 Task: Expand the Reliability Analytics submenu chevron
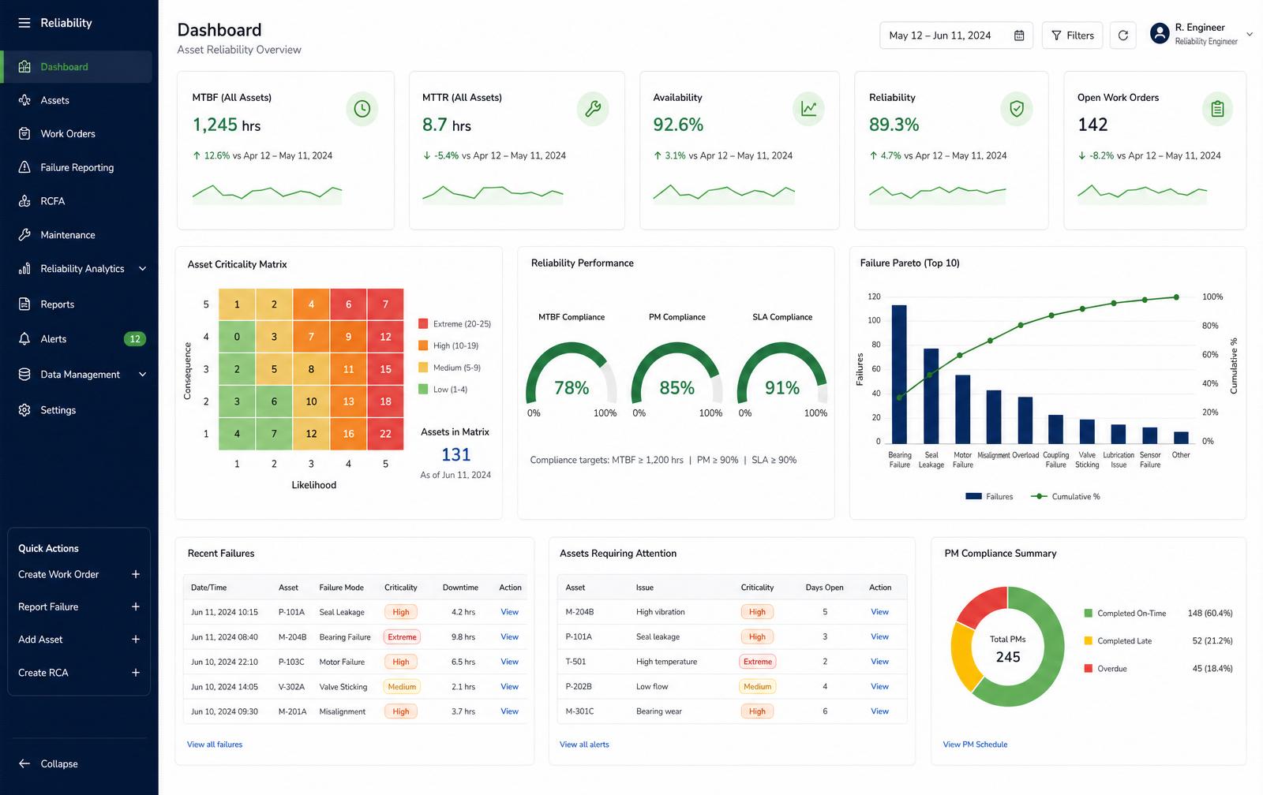[143, 269]
